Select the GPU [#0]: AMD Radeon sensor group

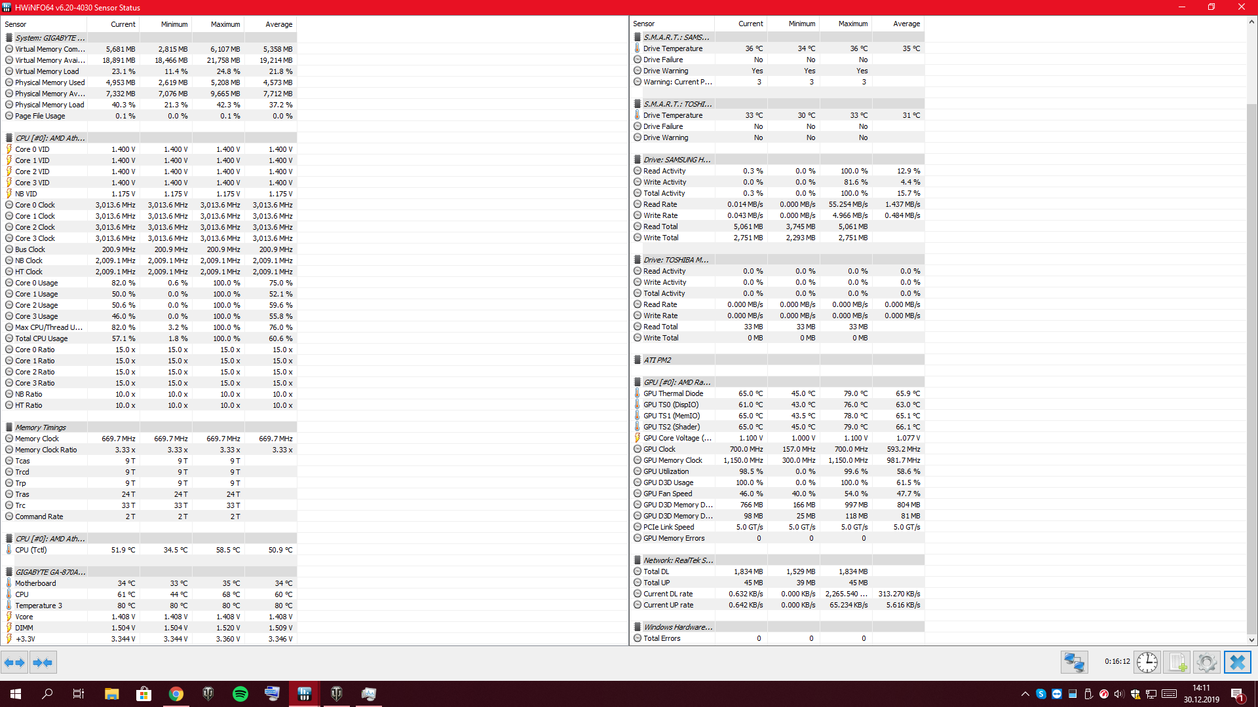[677, 382]
